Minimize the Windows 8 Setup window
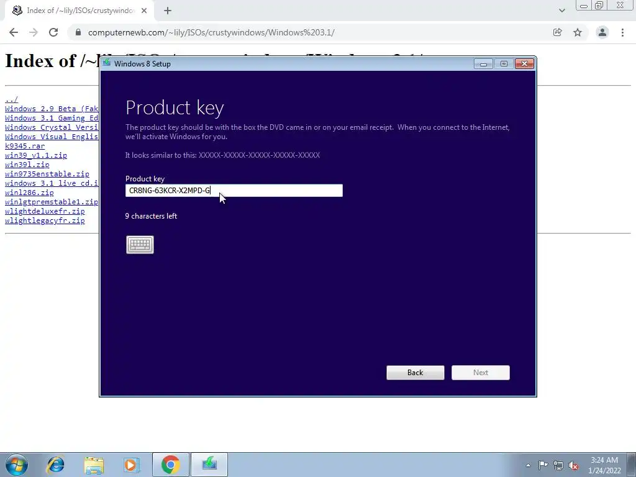Image resolution: width=636 pixels, height=477 pixels. [x=483, y=64]
